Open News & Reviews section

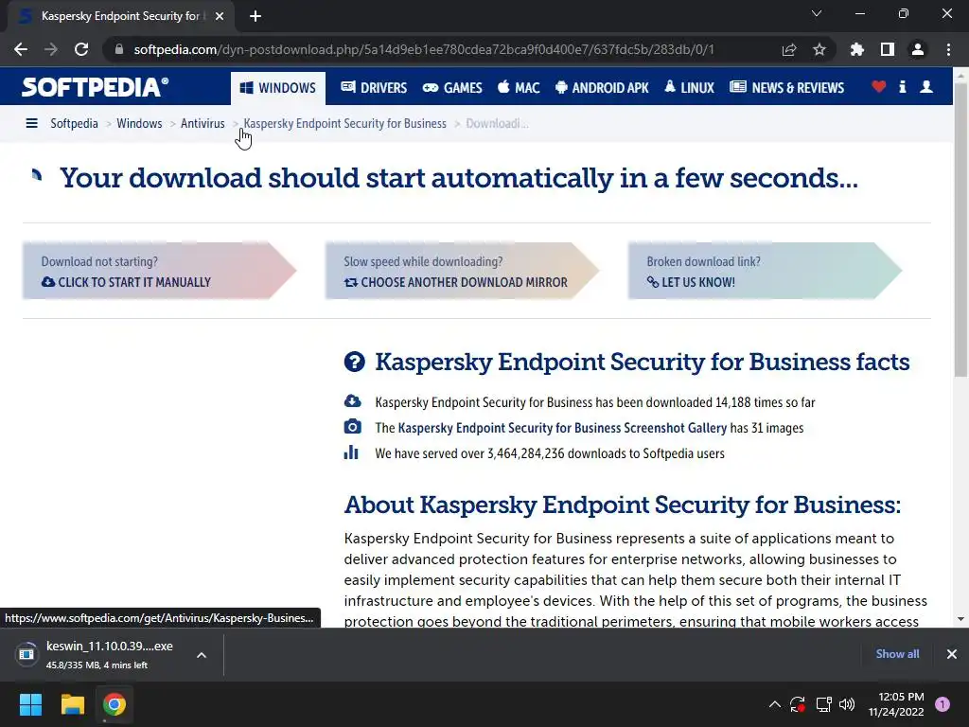click(786, 88)
